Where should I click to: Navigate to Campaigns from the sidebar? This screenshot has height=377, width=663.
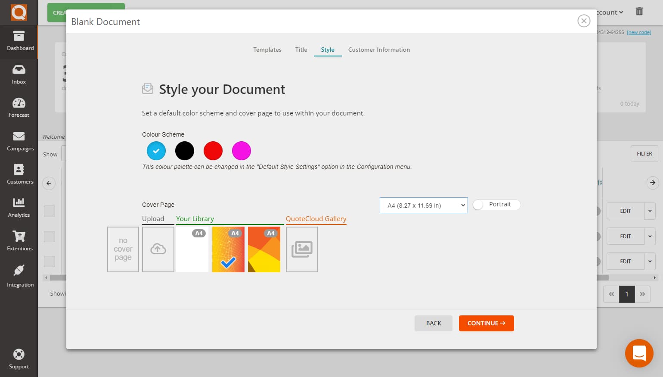[x=19, y=141]
